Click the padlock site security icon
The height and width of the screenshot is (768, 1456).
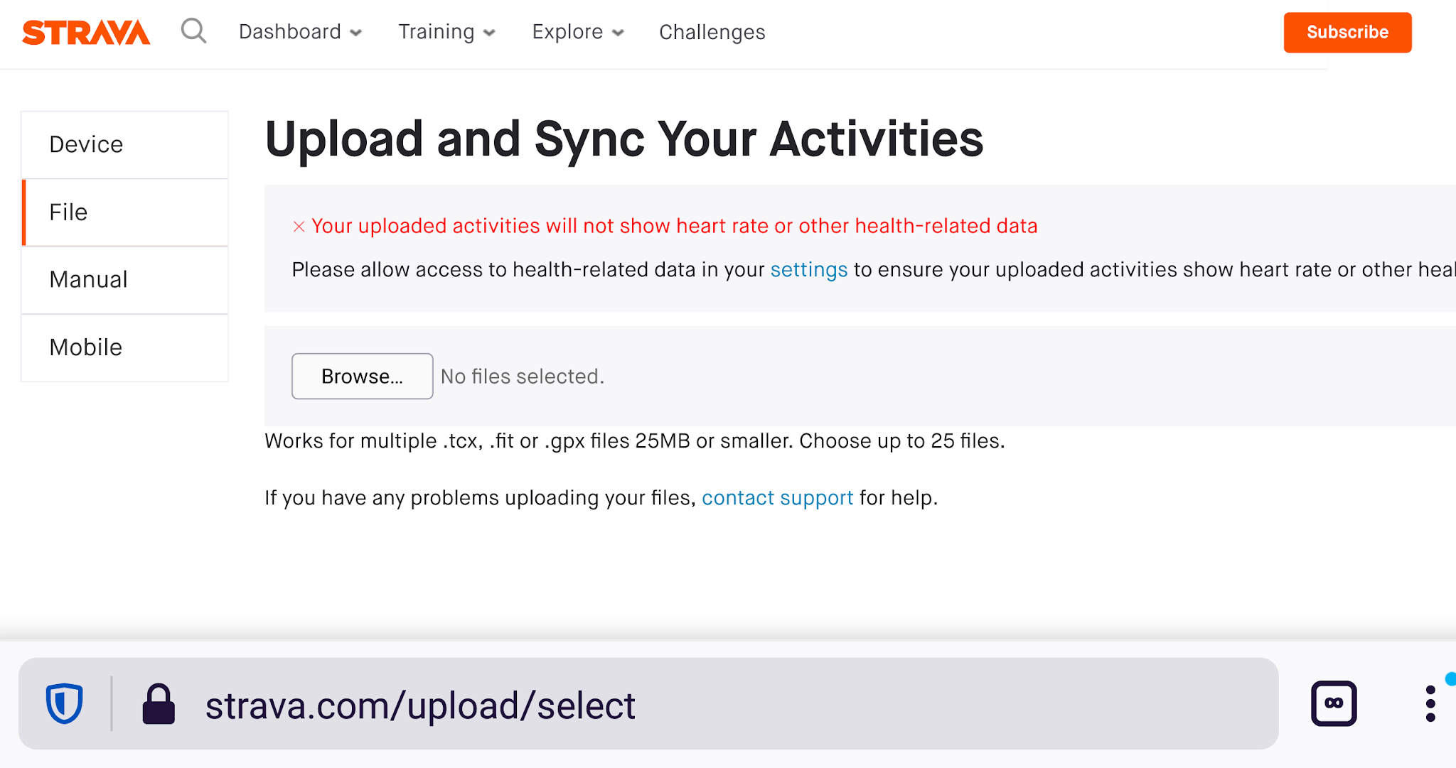(x=159, y=704)
